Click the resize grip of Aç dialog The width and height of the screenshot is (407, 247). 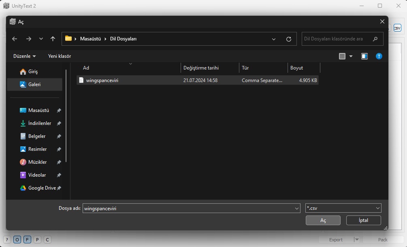[386, 228]
